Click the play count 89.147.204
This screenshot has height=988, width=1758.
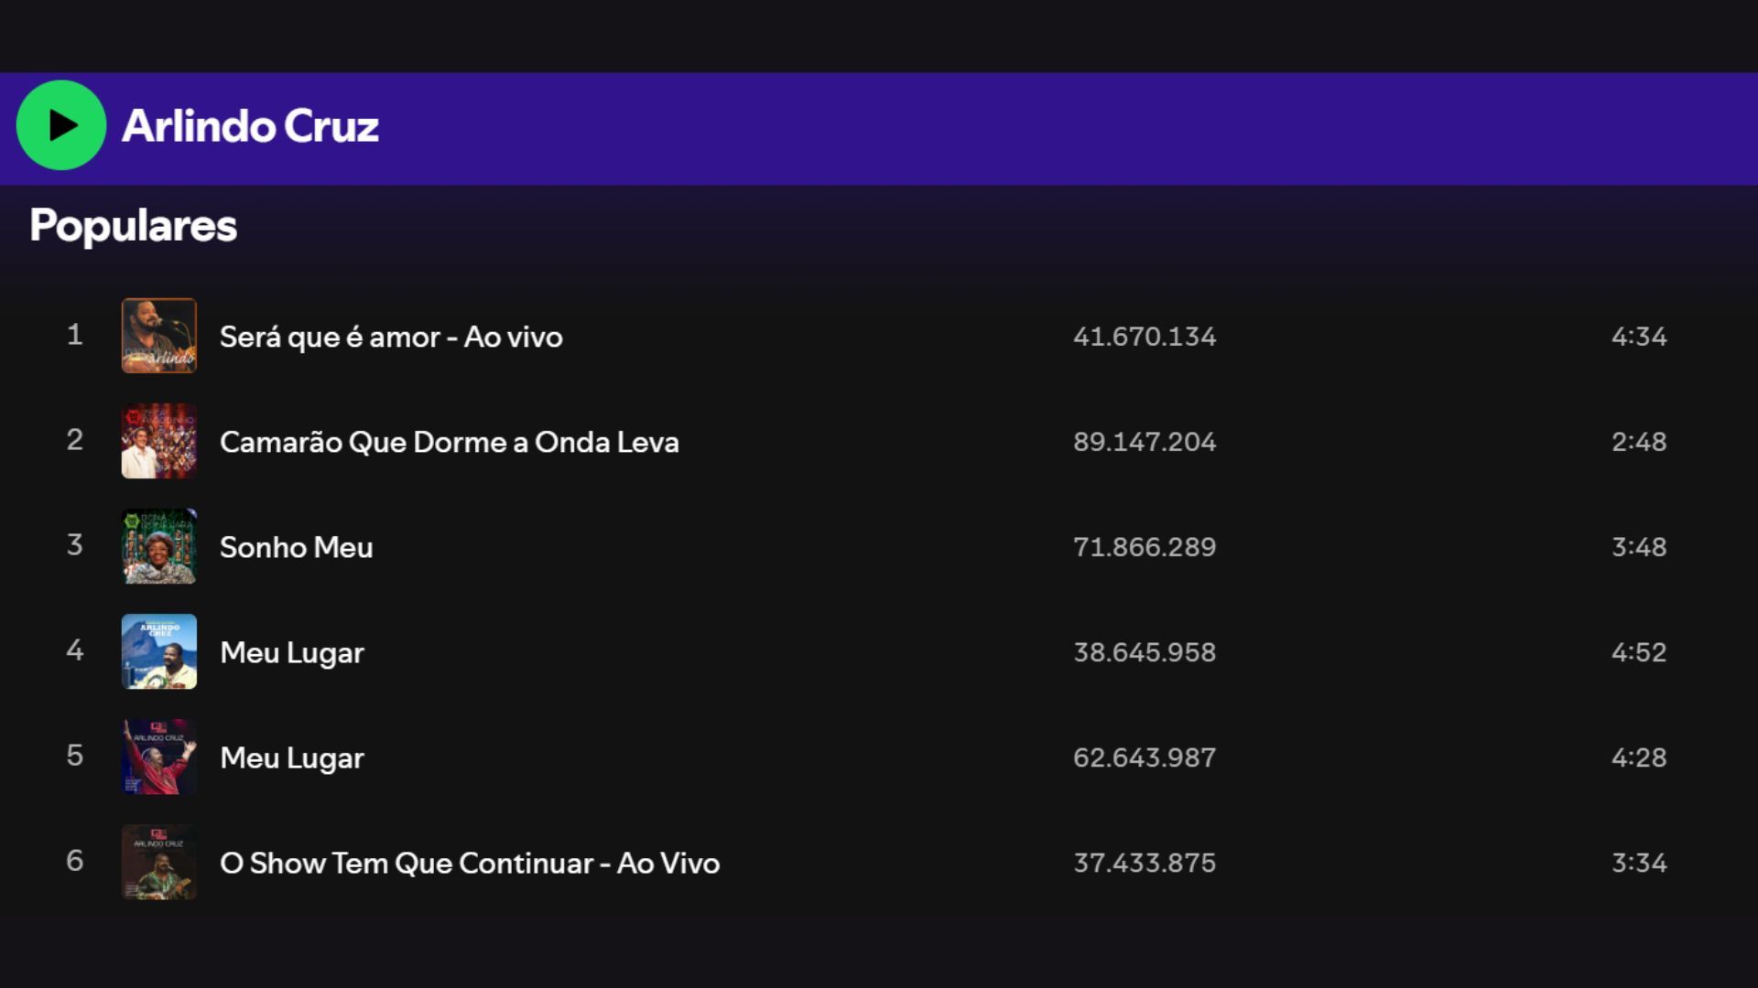pyautogui.click(x=1145, y=442)
